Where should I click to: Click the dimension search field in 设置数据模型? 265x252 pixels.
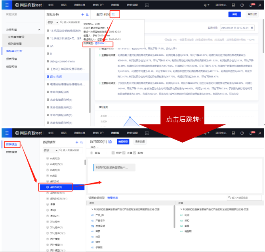tap(246, 197)
